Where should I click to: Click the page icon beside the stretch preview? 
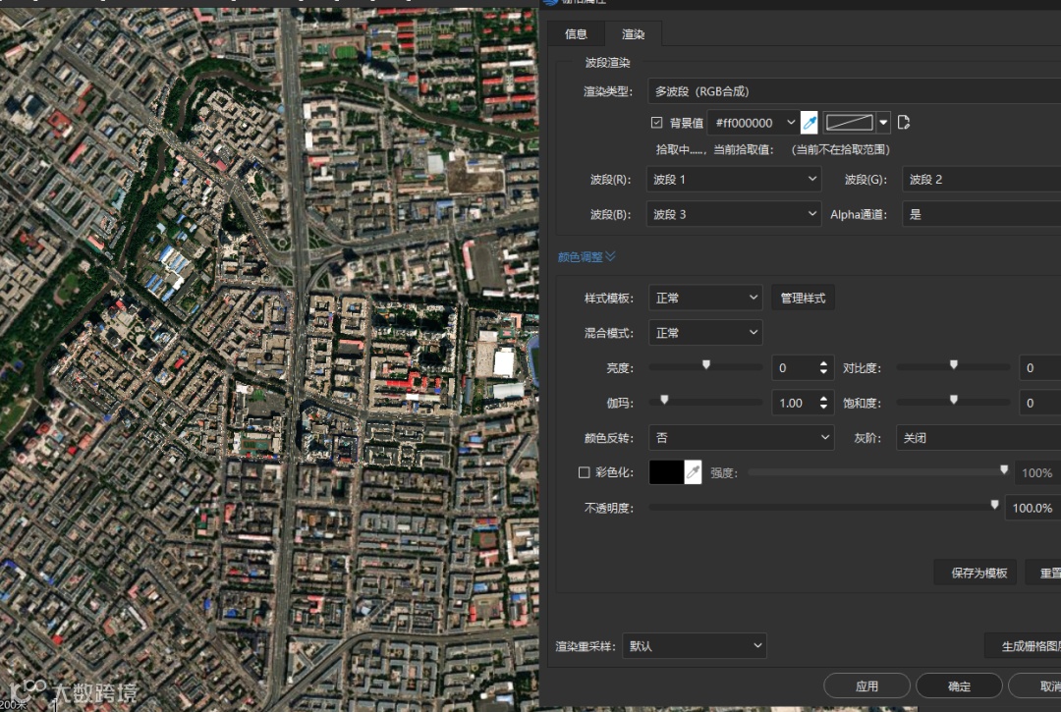[x=904, y=123]
